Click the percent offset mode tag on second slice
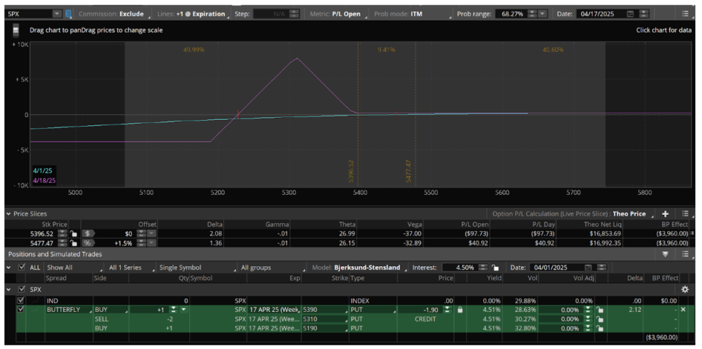The image size is (702, 349). point(87,243)
